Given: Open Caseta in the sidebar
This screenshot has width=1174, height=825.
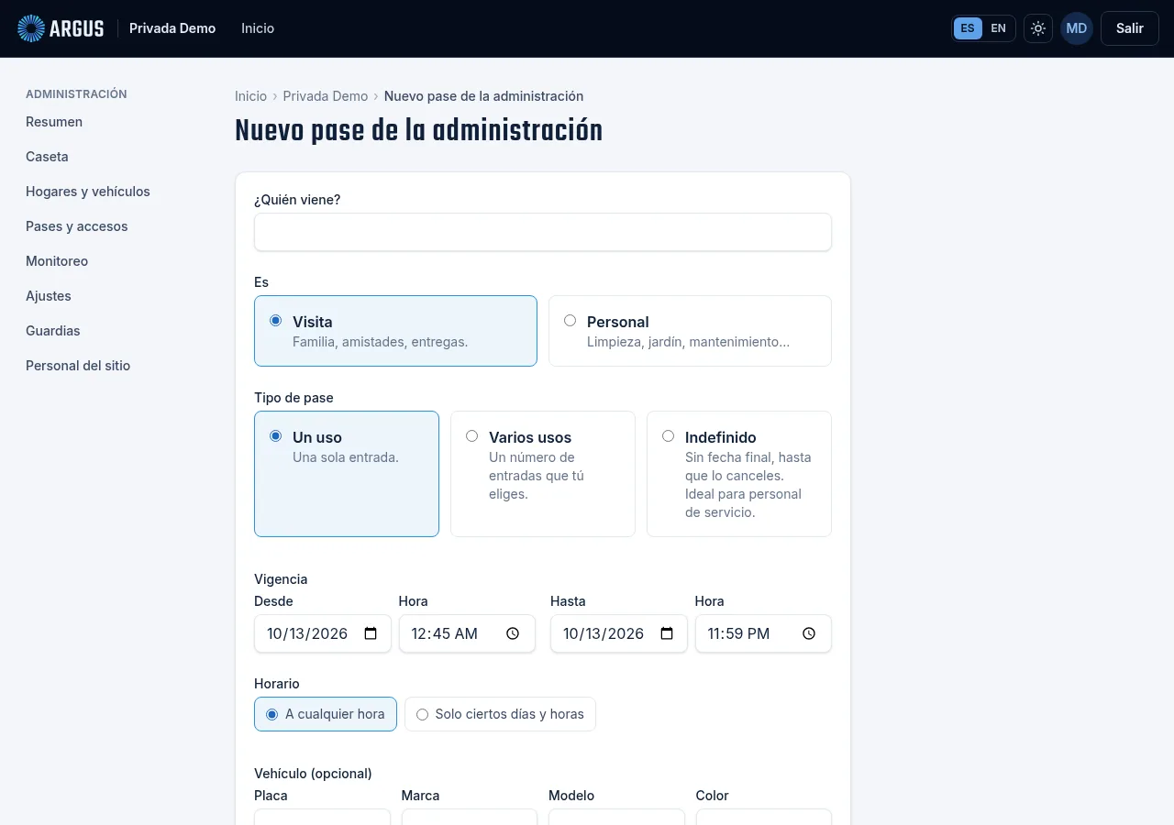Looking at the screenshot, I should 47,157.
